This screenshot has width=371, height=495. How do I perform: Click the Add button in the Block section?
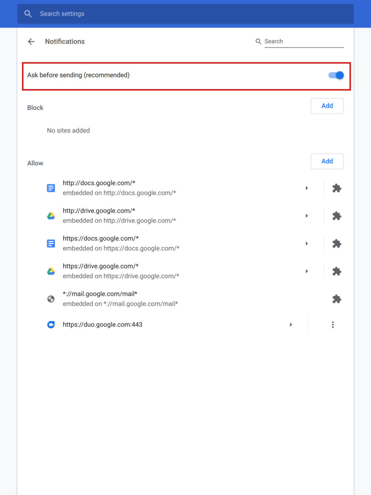[x=327, y=106]
